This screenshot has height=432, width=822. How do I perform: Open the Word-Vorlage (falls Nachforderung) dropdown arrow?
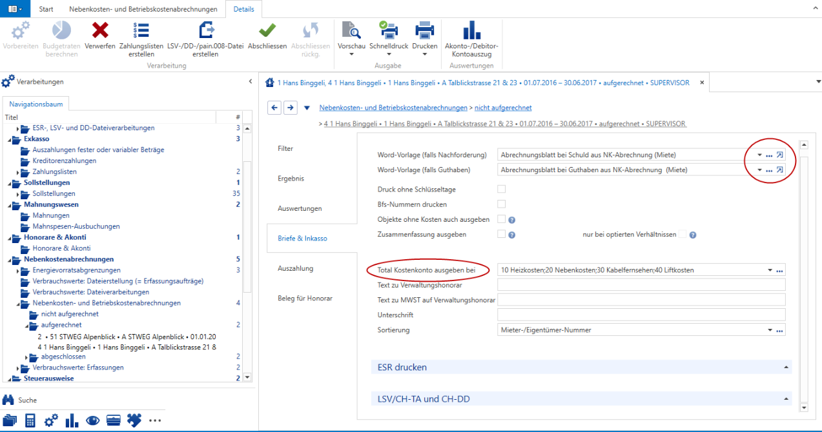coord(759,155)
